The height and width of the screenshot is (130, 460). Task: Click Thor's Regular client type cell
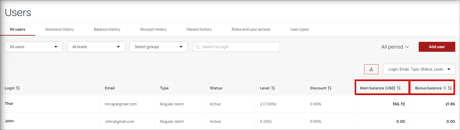[x=172, y=104]
